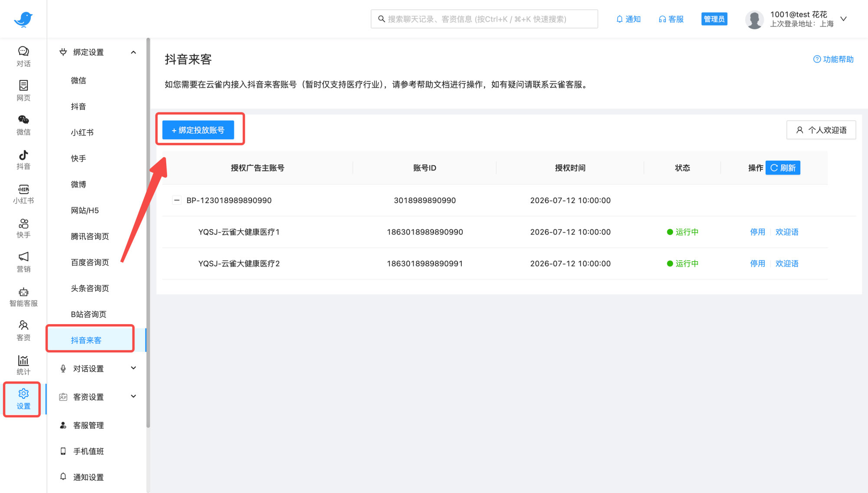This screenshot has width=868, height=493.
Task: Open the 营销 megaphone sidebar icon
Action: (23, 263)
